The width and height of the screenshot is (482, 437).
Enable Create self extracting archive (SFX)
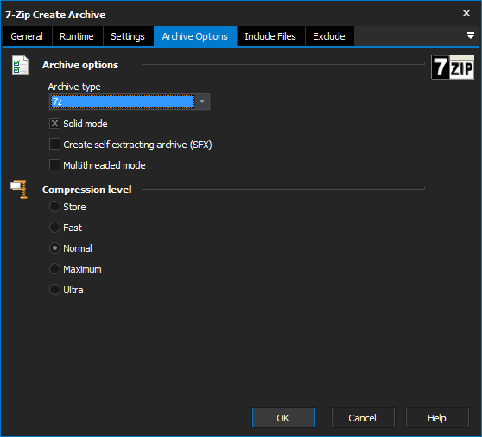[54, 145]
